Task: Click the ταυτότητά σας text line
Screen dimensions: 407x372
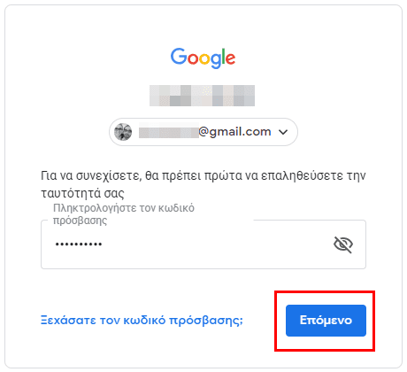Action: 82,193
